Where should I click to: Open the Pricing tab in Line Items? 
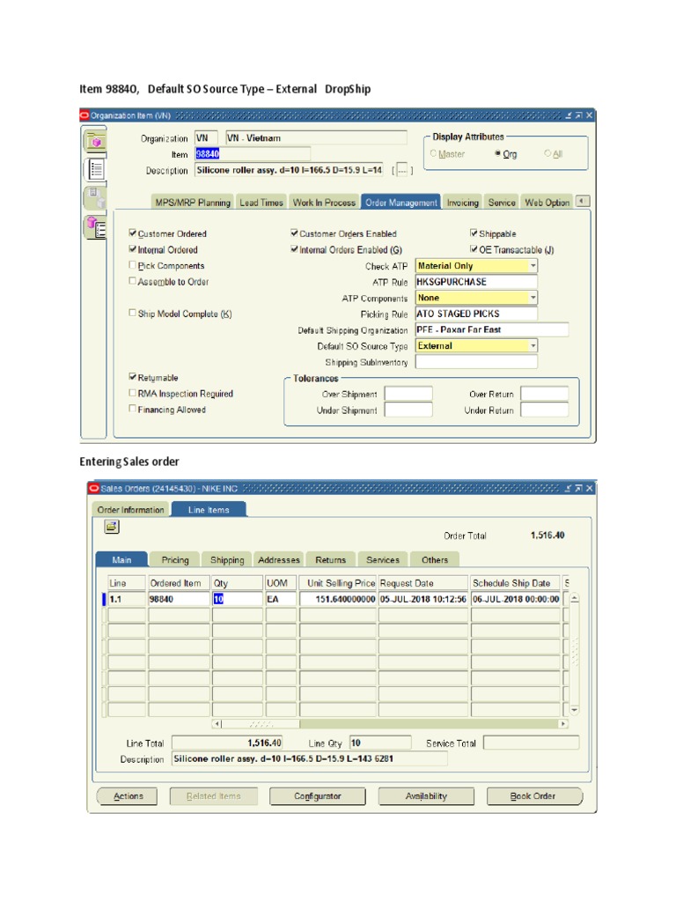(174, 560)
